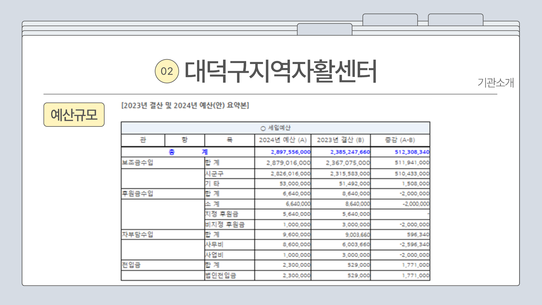
Task: Click the 511,941,000 cell
Action: pyautogui.click(x=412, y=163)
